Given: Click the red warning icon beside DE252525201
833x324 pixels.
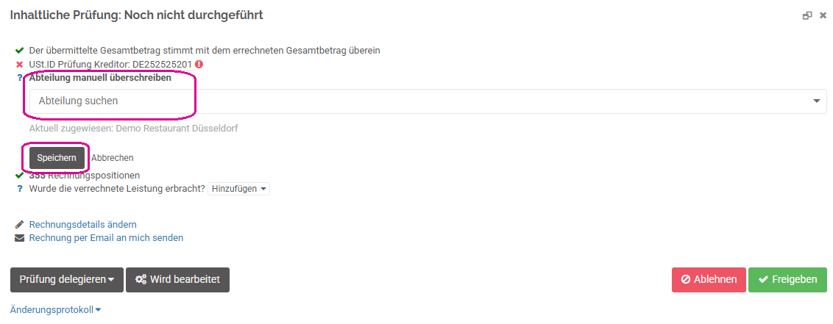Looking at the screenshot, I should [x=199, y=64].
